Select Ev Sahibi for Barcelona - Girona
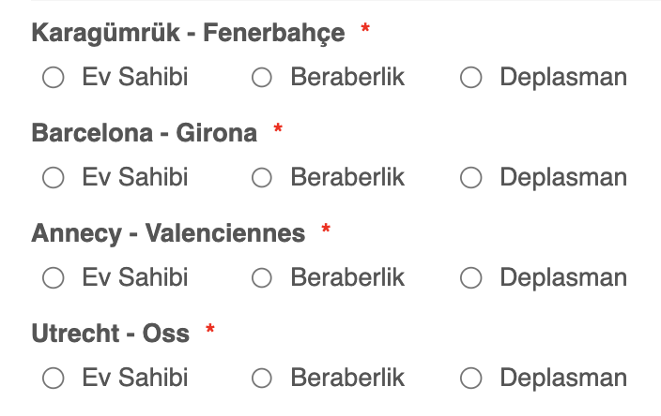The height and width of the screenshot is (416, 661). click(x=54, y=177)
